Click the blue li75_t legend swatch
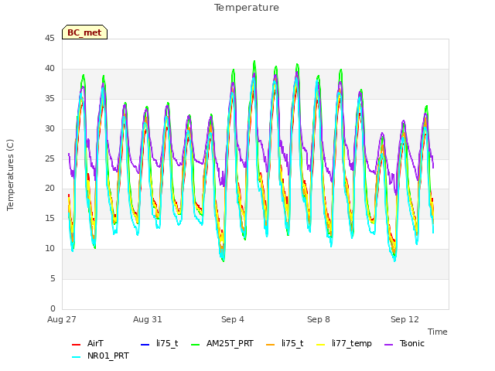495x371 pixels. coord(145,344)
